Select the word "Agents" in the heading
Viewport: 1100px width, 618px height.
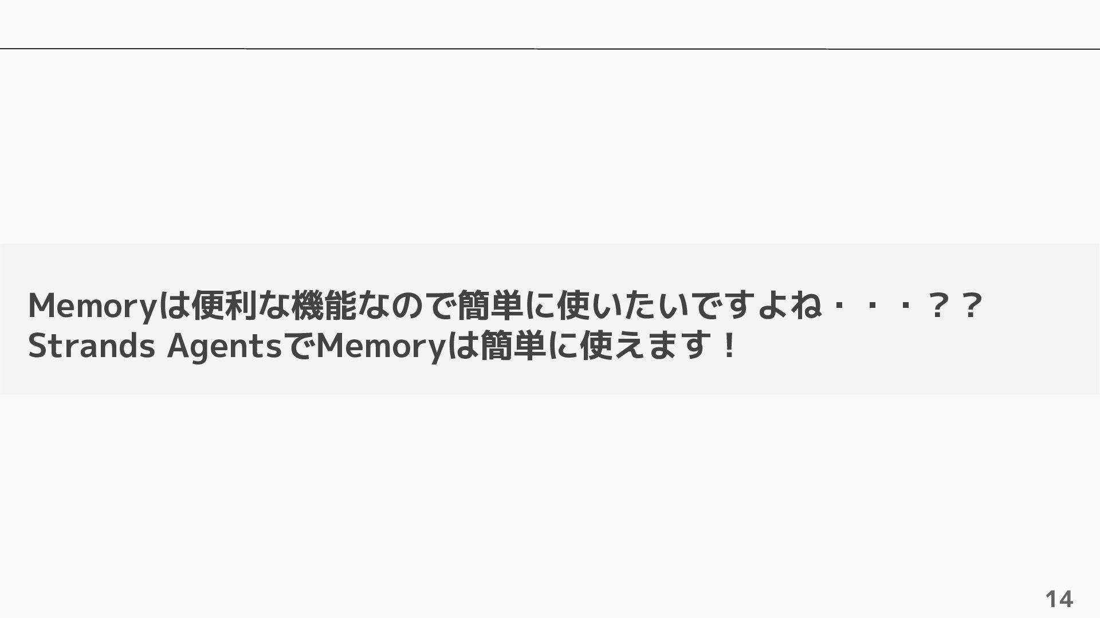click(x=225, y=347)
